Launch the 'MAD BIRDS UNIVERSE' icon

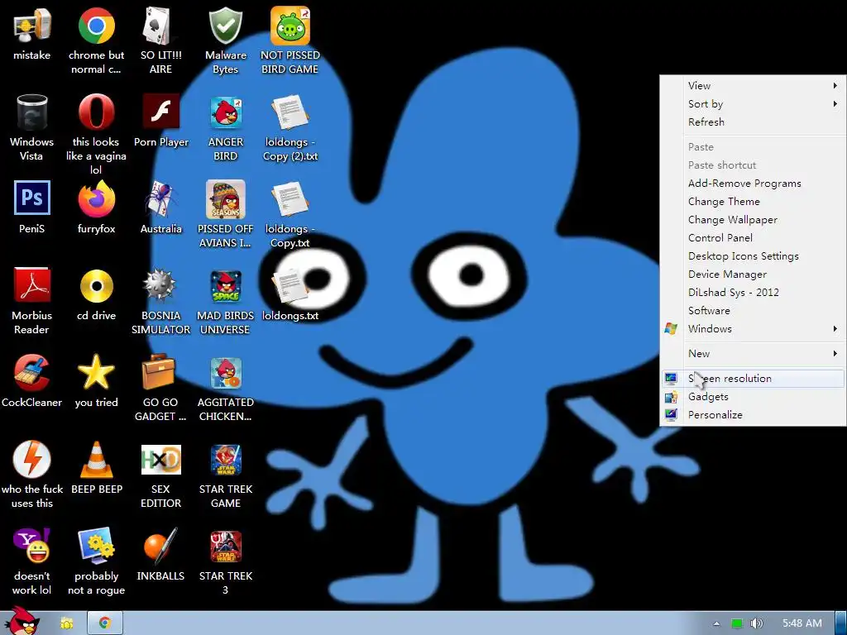coord(226,285)
